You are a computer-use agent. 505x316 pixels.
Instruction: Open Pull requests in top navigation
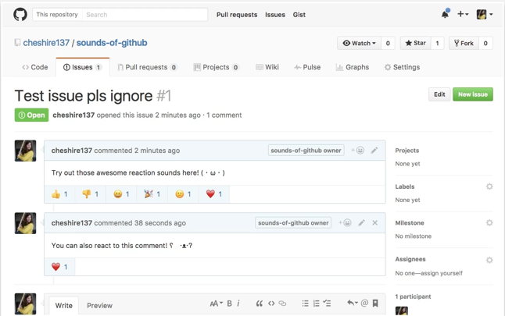click(237, 15)
